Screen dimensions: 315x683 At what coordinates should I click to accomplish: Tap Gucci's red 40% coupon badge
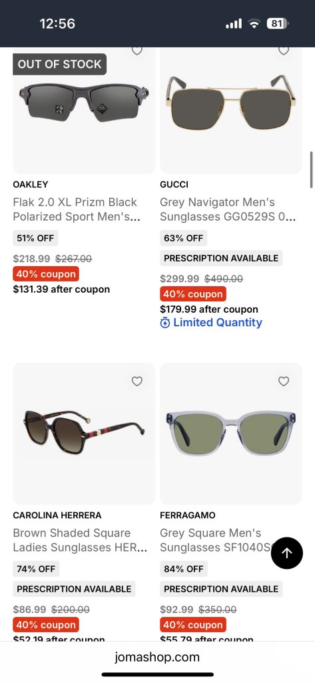click(x=192, y=294)
